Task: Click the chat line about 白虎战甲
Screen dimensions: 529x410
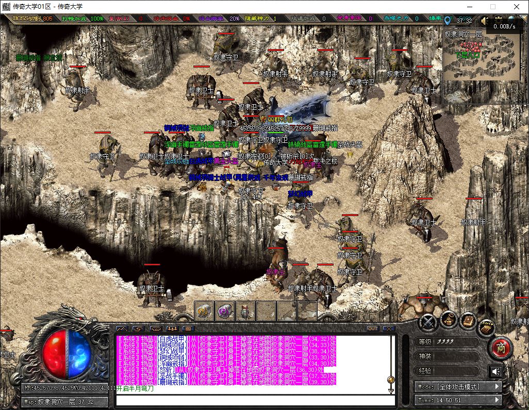Action: point(226,339)
